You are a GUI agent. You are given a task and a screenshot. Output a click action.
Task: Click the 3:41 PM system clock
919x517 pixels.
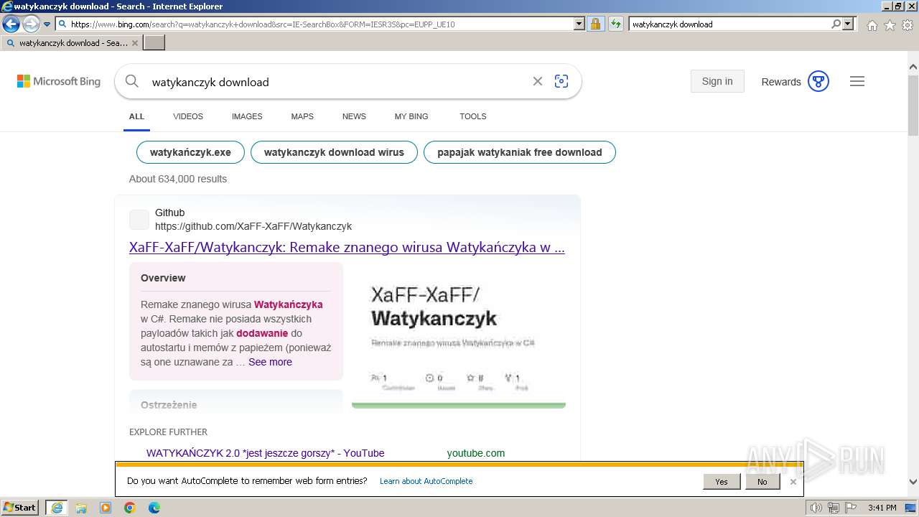[882, 508]
